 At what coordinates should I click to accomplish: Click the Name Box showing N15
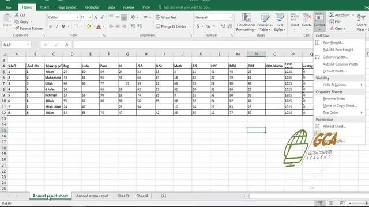pos(16,45)
